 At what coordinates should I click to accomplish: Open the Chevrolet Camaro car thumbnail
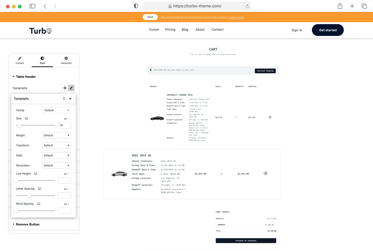coord(157,118)
